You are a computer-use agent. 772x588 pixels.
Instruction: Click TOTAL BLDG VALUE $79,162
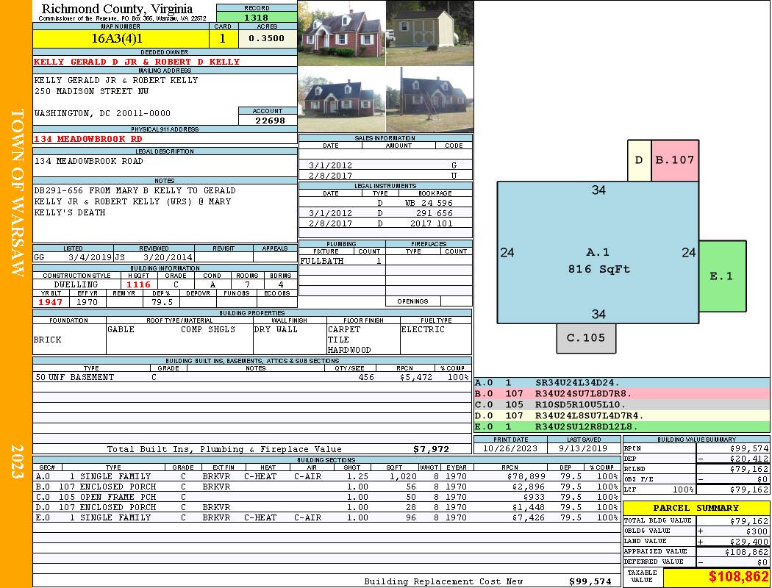(x=749, y=521)
